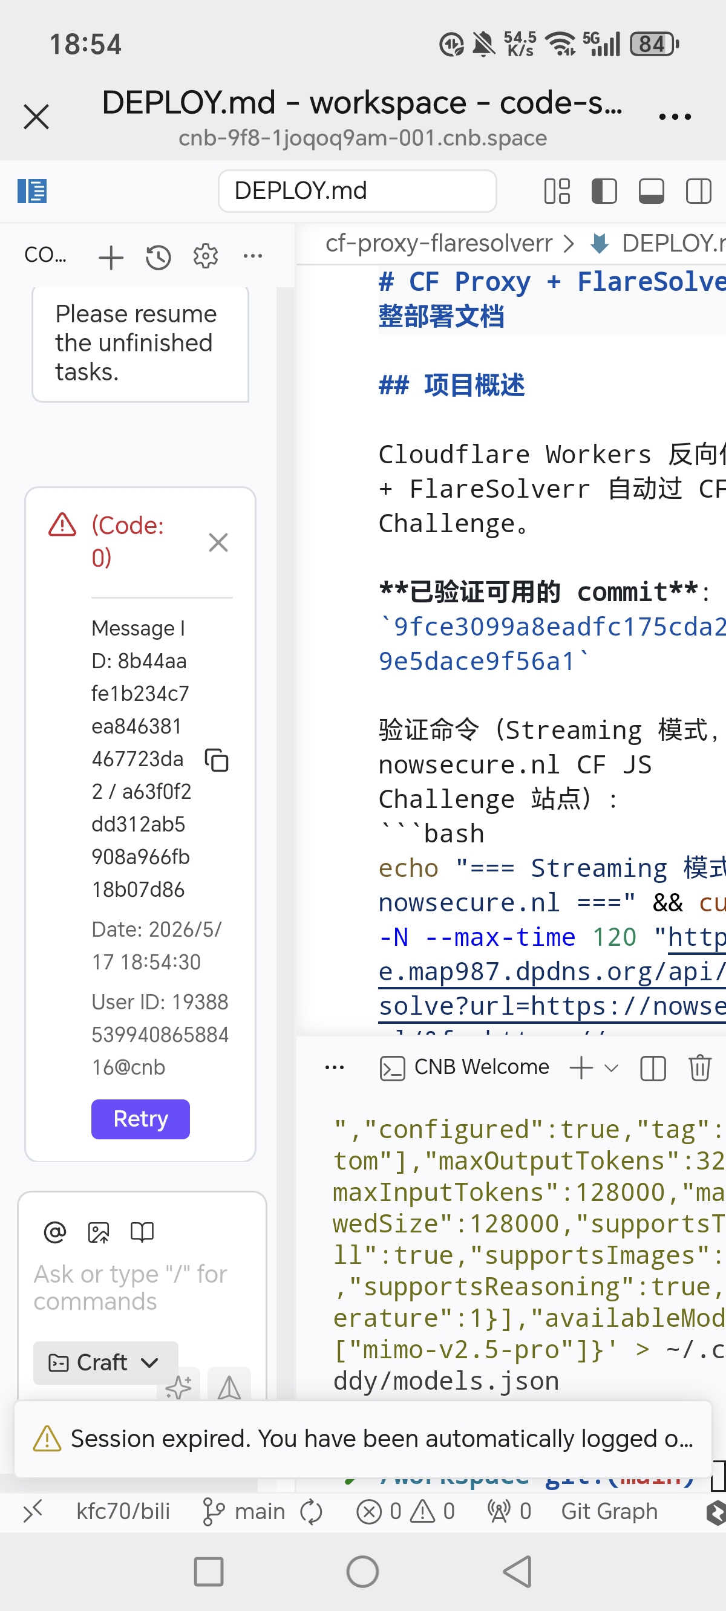
Task: Copy the error message ID
Action: coord(217,760)
